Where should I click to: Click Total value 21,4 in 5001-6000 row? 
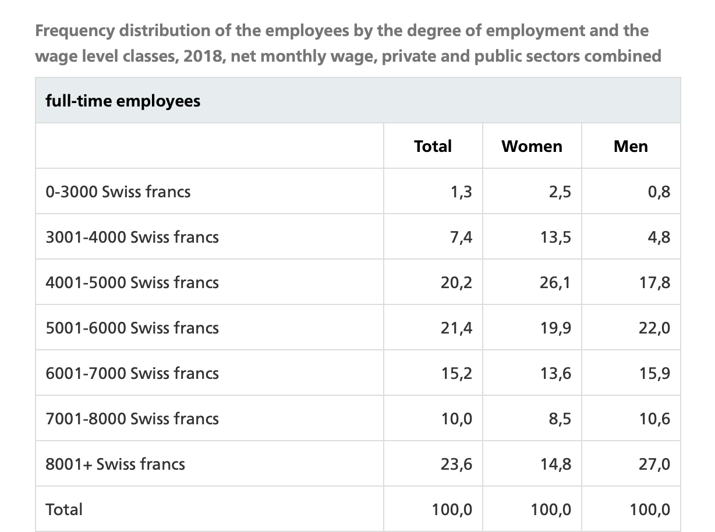(457, 328)
